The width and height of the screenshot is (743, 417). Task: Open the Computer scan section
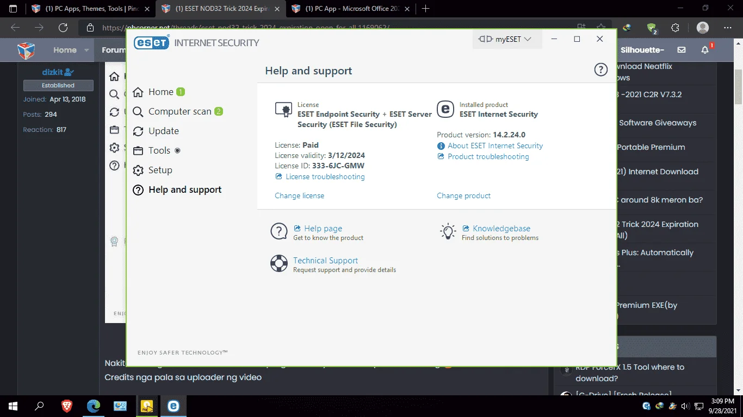(179, 111)
